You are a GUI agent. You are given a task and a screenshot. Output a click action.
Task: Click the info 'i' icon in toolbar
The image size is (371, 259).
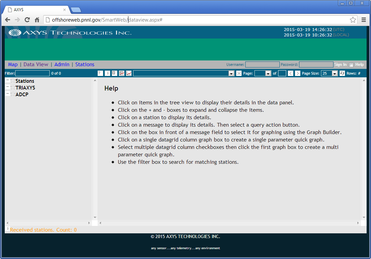pyautogui.click(x=107, y=73)
